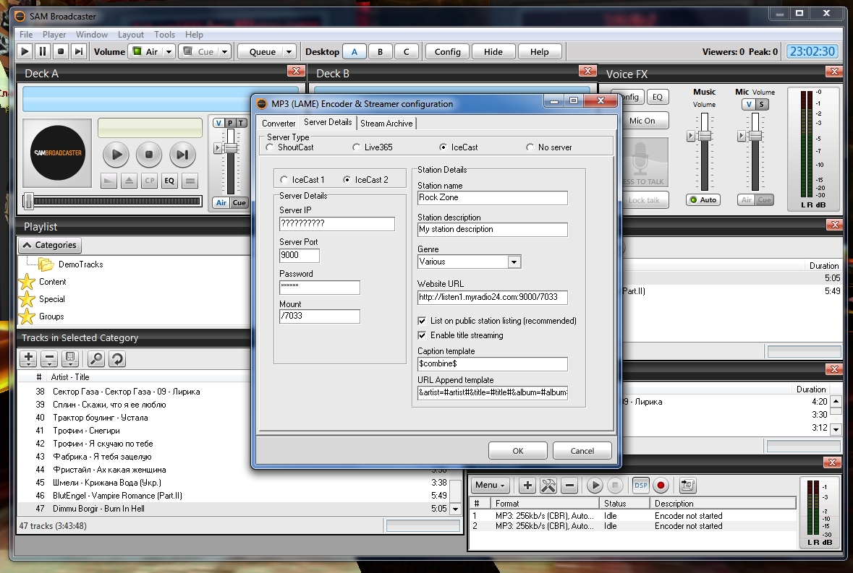Image resolution: width=853 pixels, height=573 pixels.
Task: Choose IceCast 1 radio button
Action: (x=284, y=180)
